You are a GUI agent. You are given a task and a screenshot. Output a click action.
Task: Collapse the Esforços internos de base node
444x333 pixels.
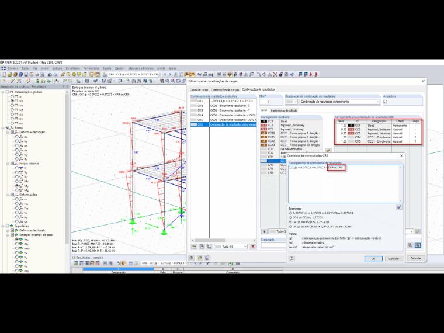pos(8,235)
